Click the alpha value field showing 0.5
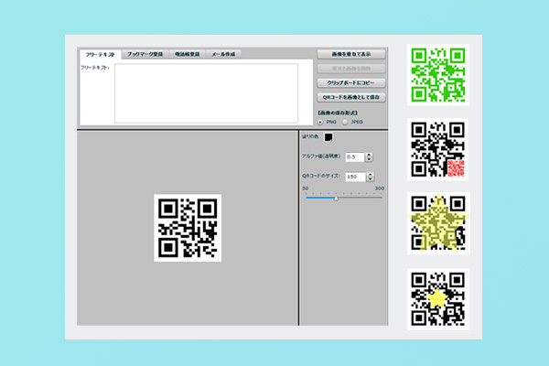This screenshot has height=366, width=549. coord(355,156)
